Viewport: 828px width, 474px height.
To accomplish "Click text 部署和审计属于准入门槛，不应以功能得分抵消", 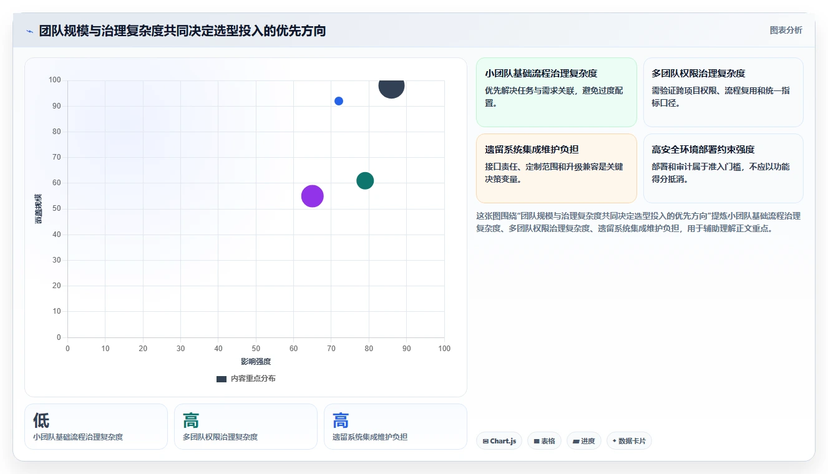I will [x=721, y=173].
